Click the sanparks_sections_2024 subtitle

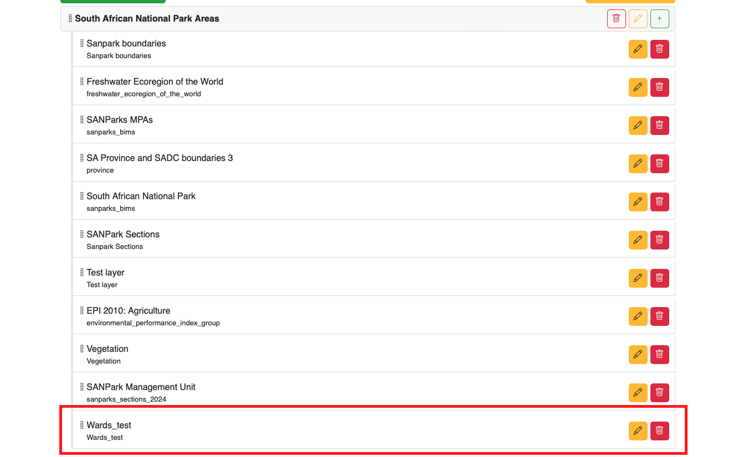[126, 399]
